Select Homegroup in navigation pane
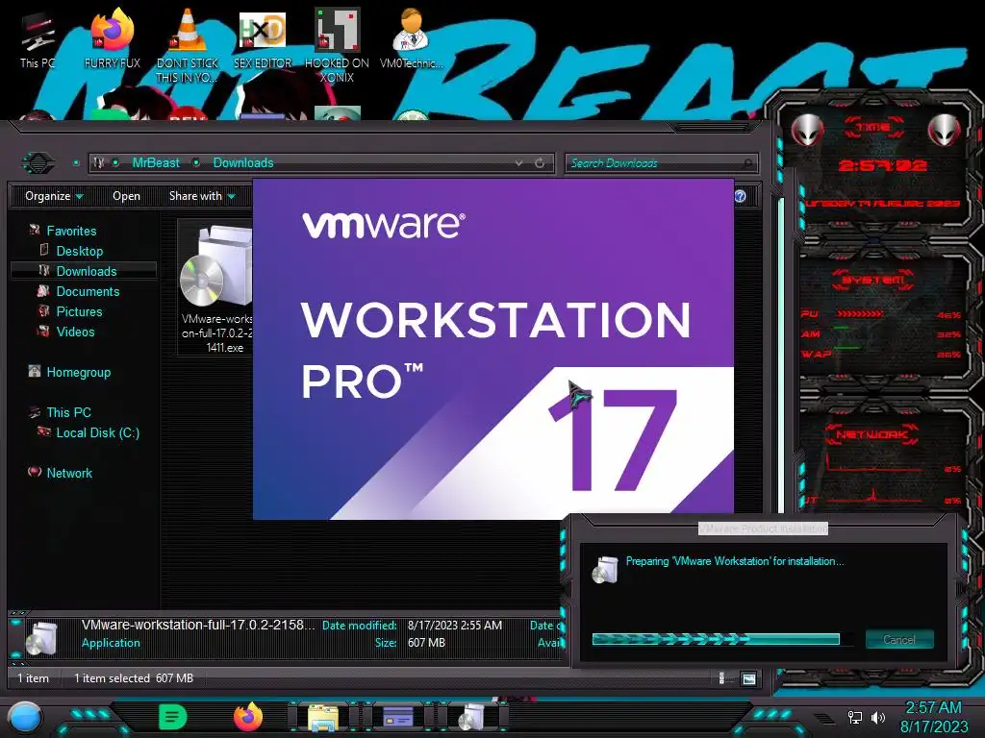 [x=79, y=372]
